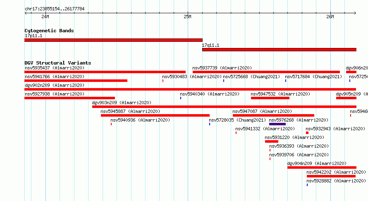Click the small red square under nsv5932943
The width and height of the screenshot is (368, 201).
(307, 133)
